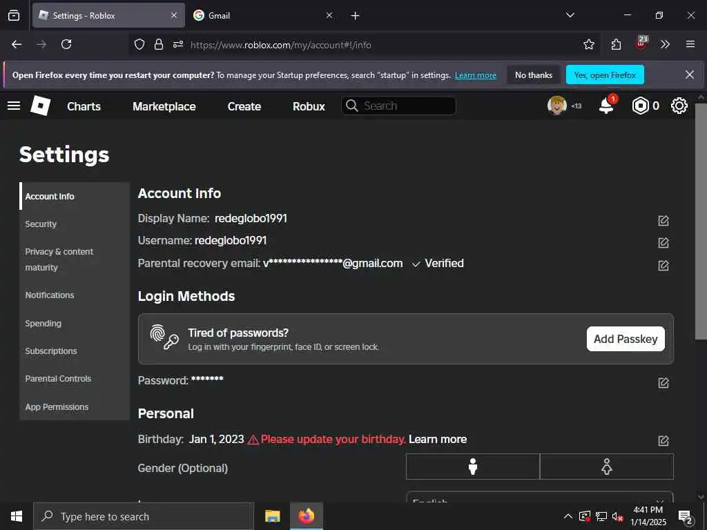Image resolution: width=707 pixels, height=530 pixels.
Task: Go back using browser back arrow
Action: 17,44
